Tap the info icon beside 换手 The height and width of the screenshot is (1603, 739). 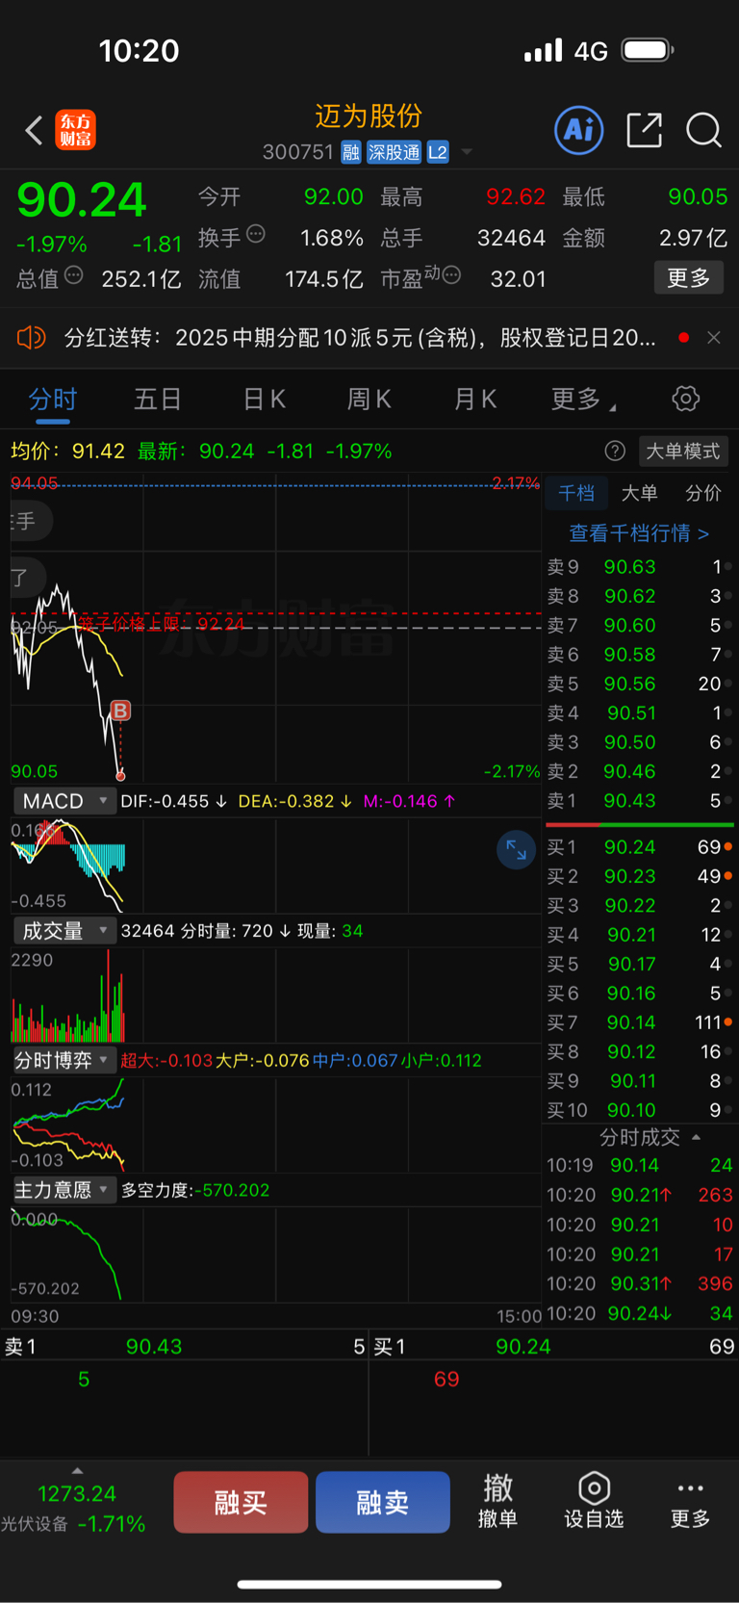[256, 233]
